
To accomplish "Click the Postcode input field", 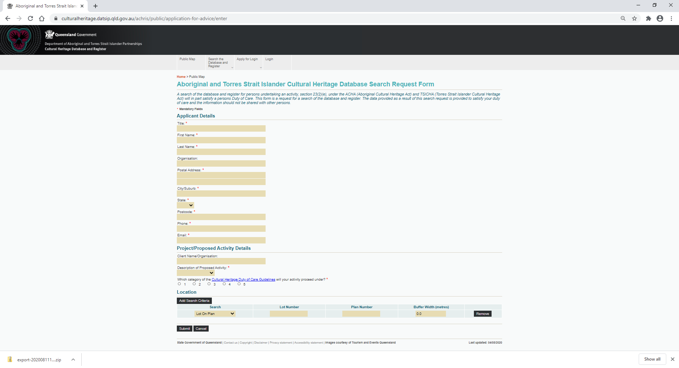I will [x=221, y=217].
